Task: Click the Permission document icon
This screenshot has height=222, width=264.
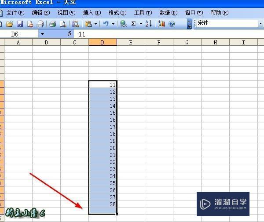Action: click(x=30, y=24)
